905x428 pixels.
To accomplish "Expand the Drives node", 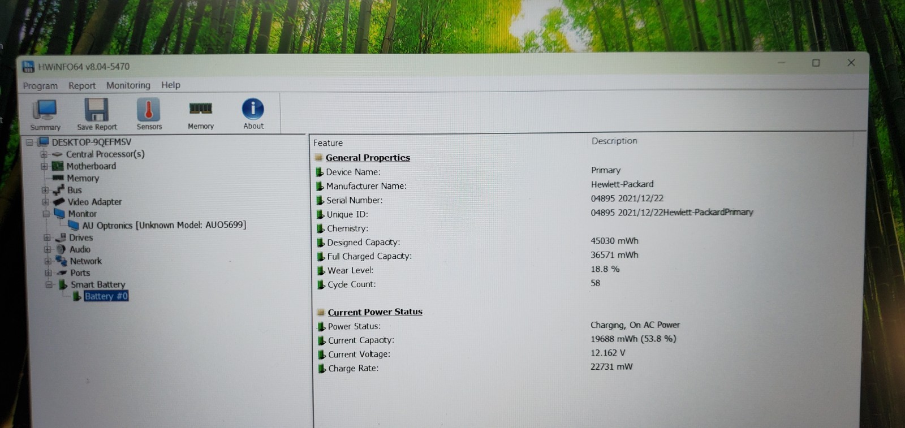I will point(47,237).
